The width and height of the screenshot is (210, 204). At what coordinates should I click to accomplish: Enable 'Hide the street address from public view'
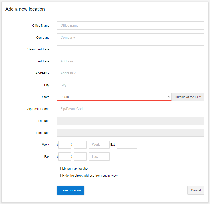[x=59, y=176]
